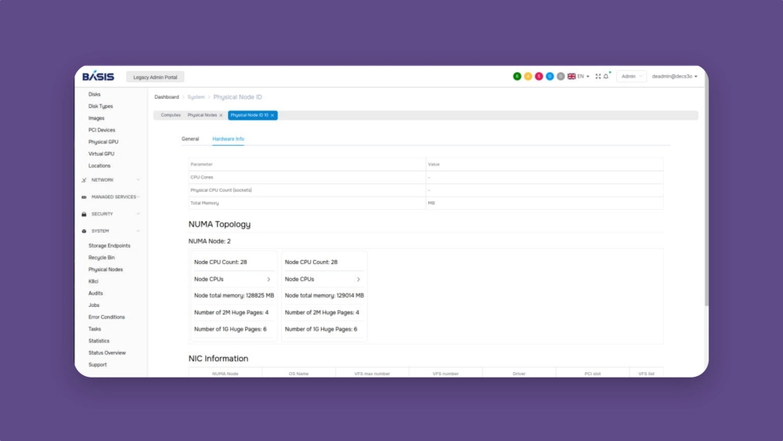Expand Node CPUs in second NUMA card

click(359, 279)
